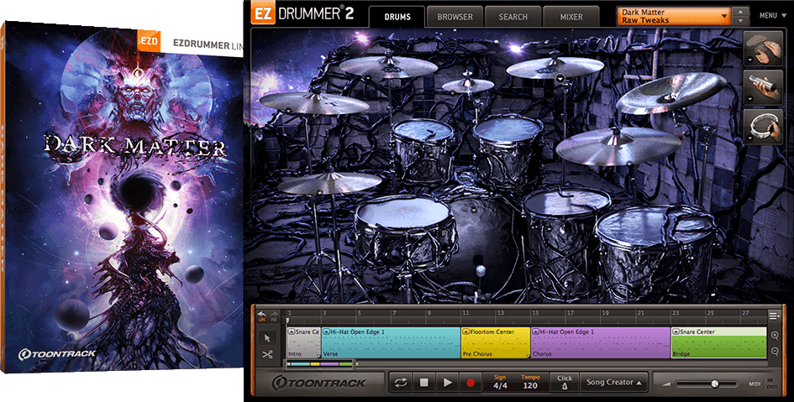Click the shaker percussion pad

click(763, 88)
